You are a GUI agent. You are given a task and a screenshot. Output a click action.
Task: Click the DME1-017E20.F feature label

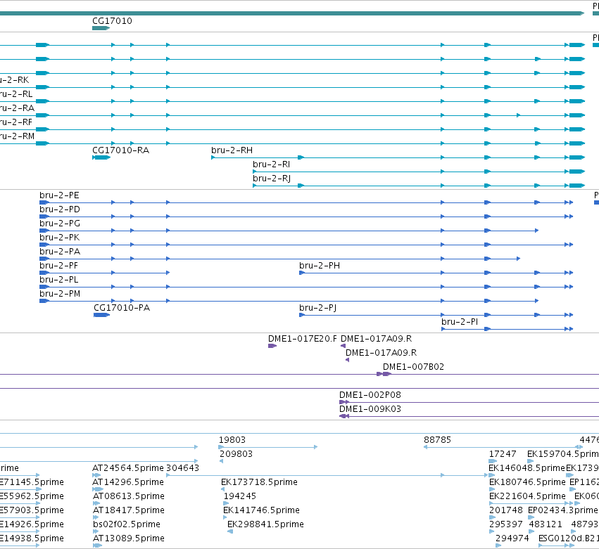tap(303, 339)
